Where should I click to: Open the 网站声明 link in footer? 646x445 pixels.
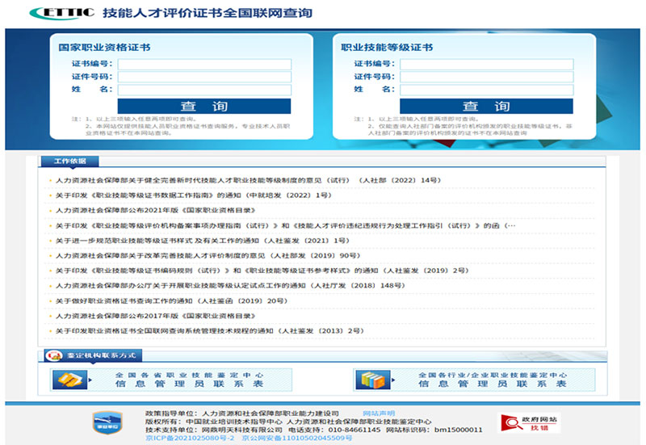379,413
